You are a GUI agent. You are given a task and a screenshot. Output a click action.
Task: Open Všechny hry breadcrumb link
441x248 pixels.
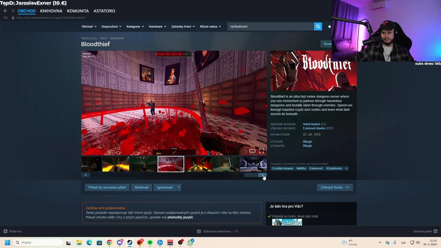(x=89, y=38)
